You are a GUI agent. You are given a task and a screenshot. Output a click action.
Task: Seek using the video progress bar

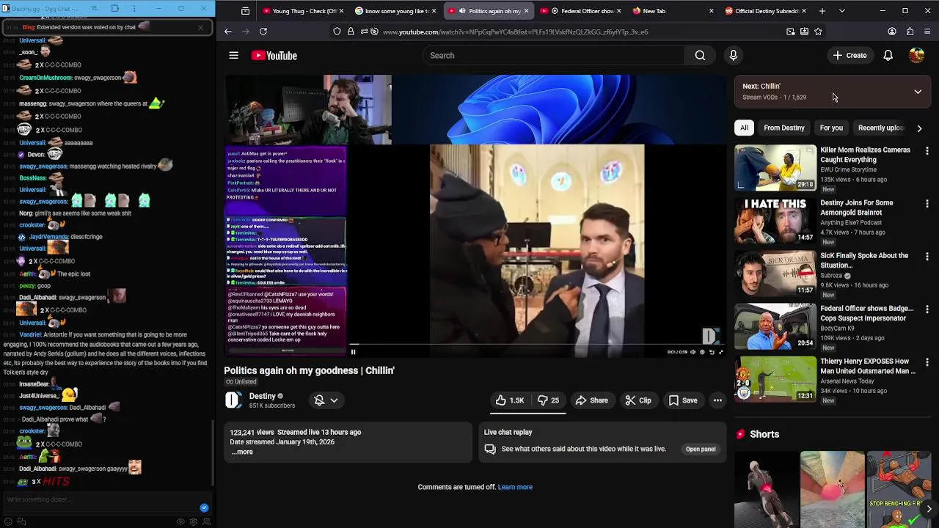pos(537,343)
